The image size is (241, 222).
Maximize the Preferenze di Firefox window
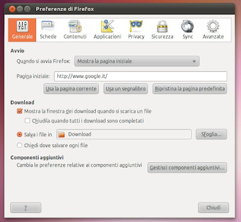pos(27,9)
